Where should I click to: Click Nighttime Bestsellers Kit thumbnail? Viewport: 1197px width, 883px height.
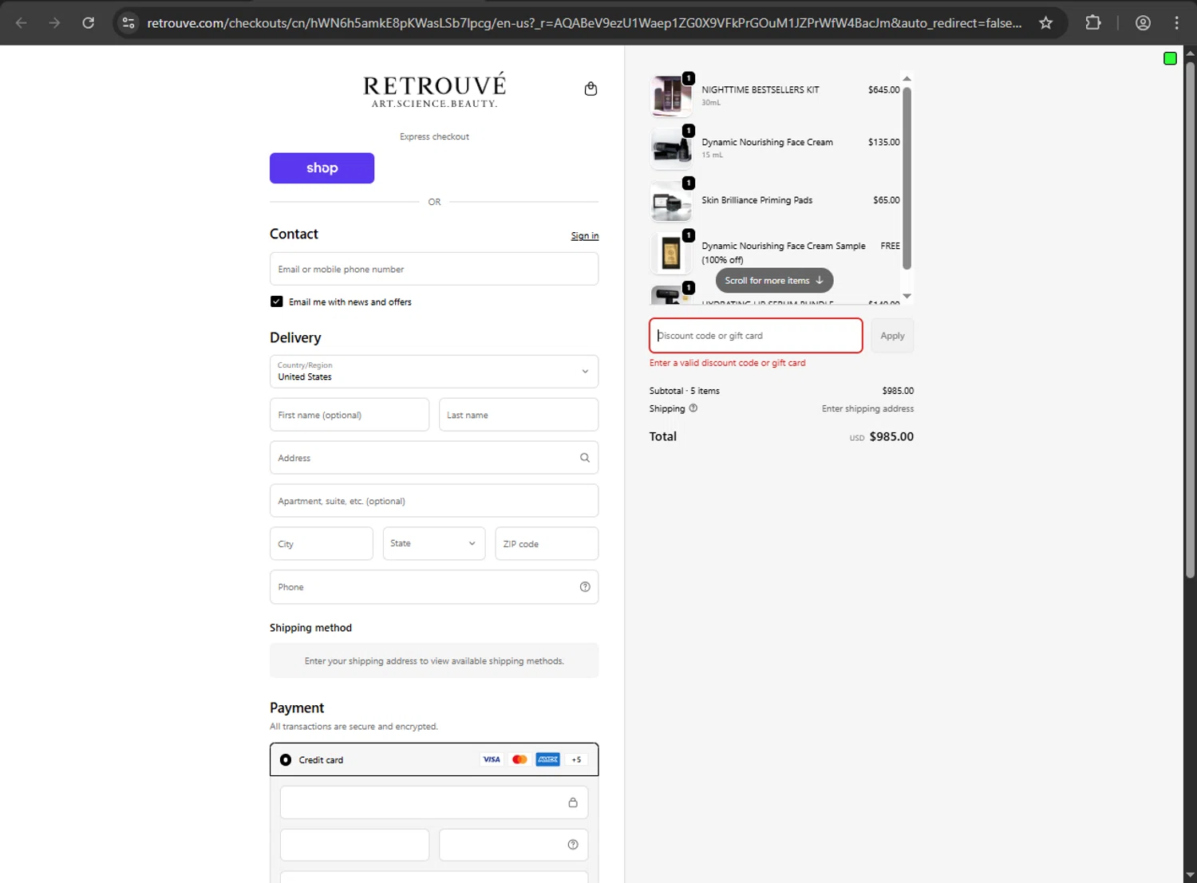coord(671,96)
